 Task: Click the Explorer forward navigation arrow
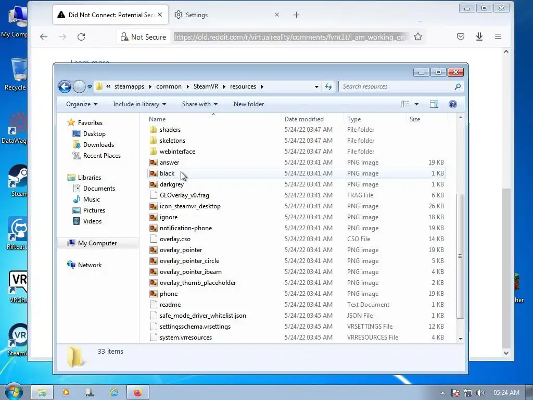(x=79, y=87)
